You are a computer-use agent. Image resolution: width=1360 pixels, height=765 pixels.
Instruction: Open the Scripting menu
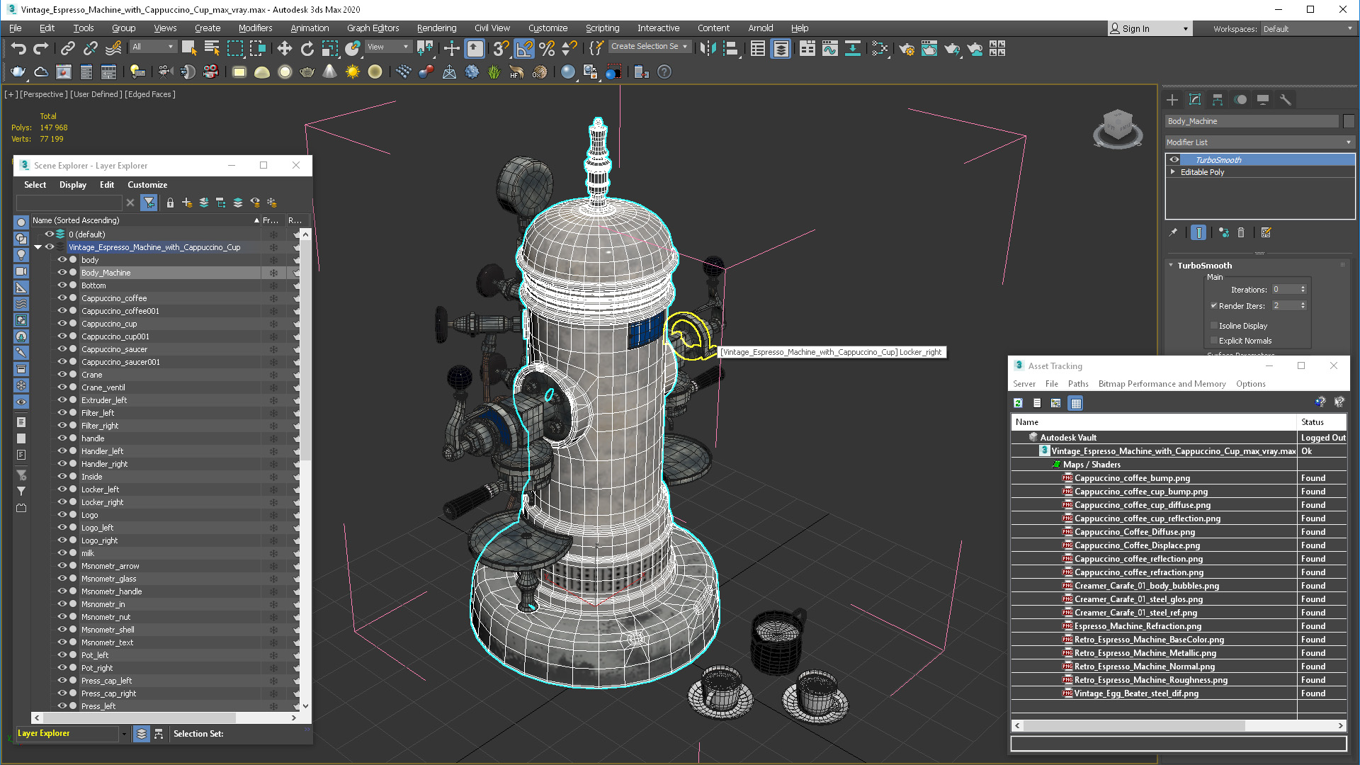point(602,28)
